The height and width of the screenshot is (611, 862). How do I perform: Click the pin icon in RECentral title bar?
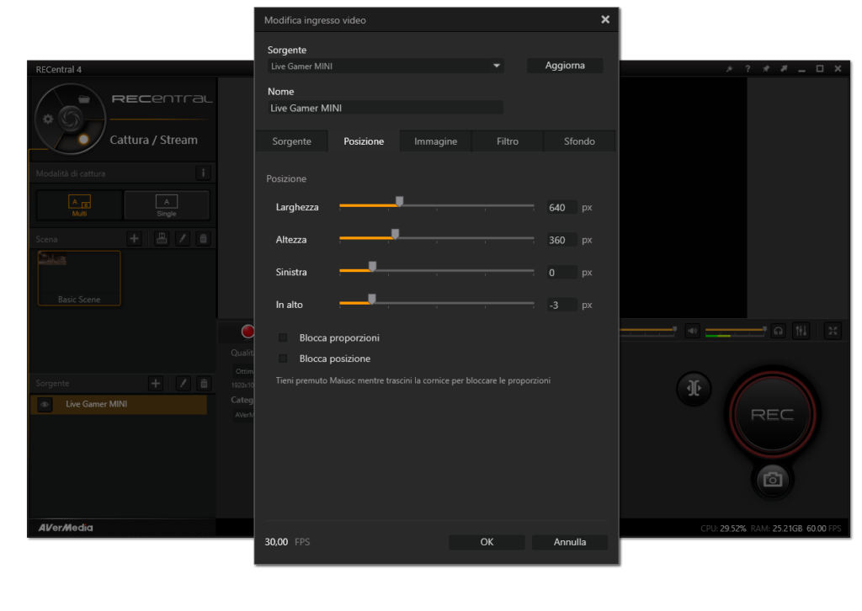tap(766, 69)
